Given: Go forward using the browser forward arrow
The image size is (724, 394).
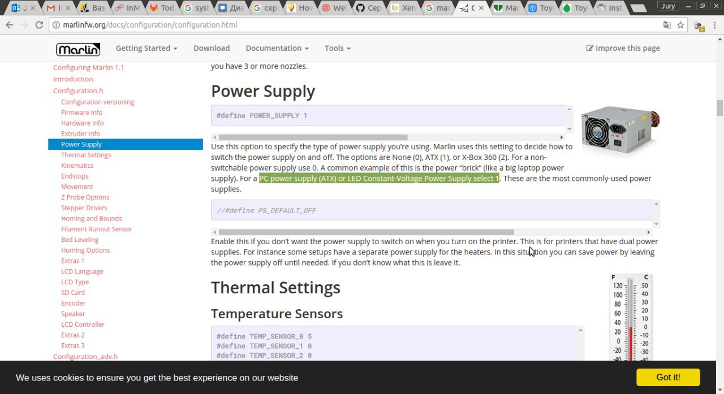Looking at the screenshot, I should (24, 25).
